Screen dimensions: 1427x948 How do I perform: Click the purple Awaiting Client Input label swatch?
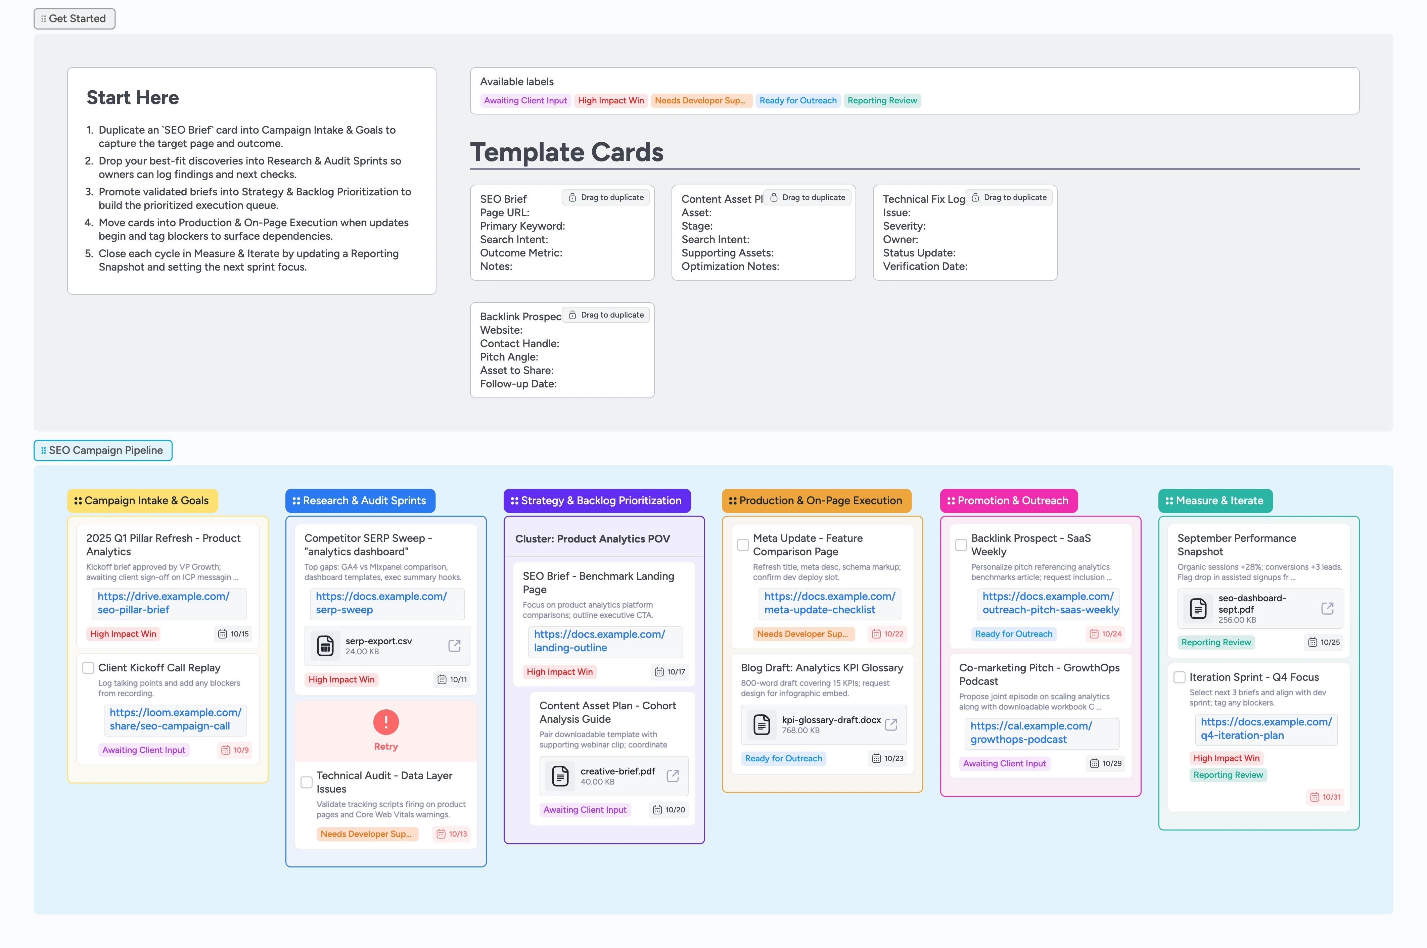[x=525, y=100]
